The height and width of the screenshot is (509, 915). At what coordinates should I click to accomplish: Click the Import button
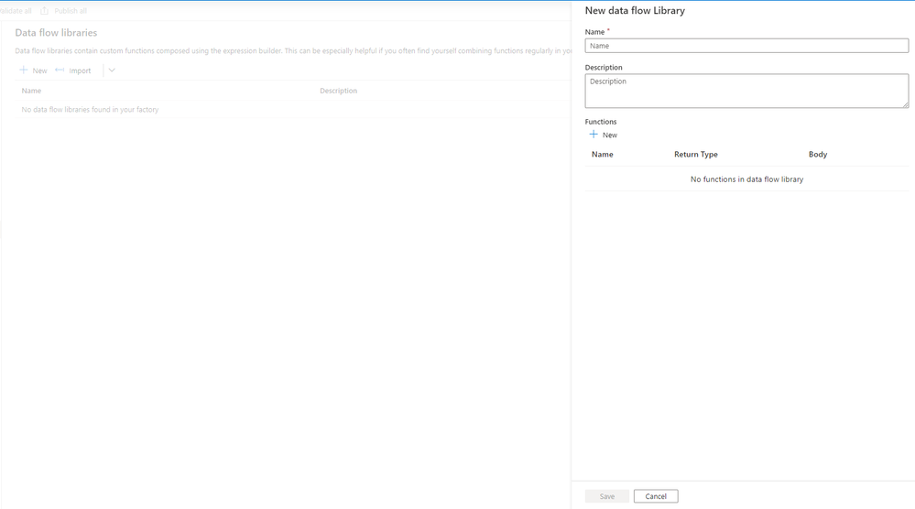point(80,70)
